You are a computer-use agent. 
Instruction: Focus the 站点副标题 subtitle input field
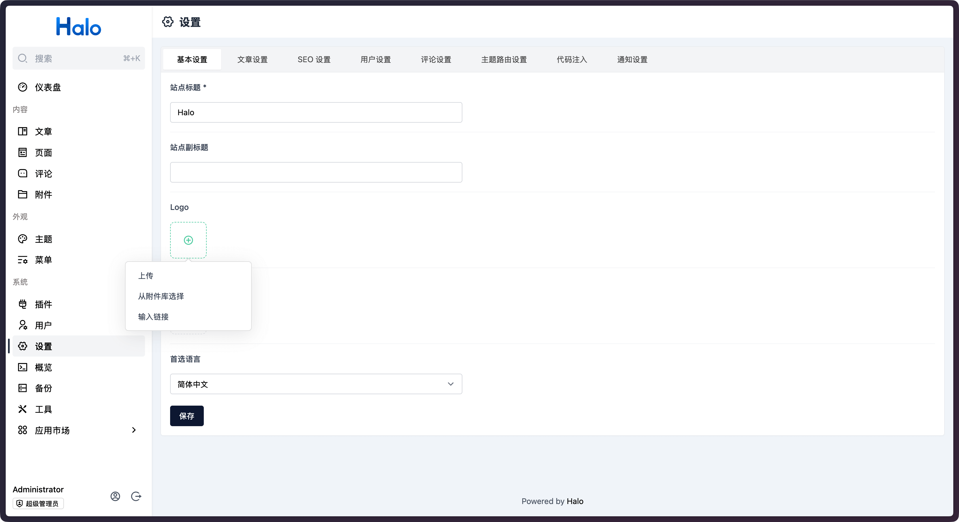click(316, 172)
